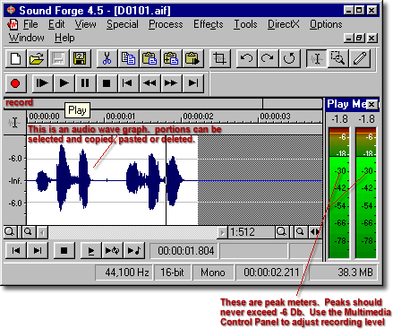Viewport: 393px width, 329px height.
Task: Select the Cut scissors icon
Action: 107,58
